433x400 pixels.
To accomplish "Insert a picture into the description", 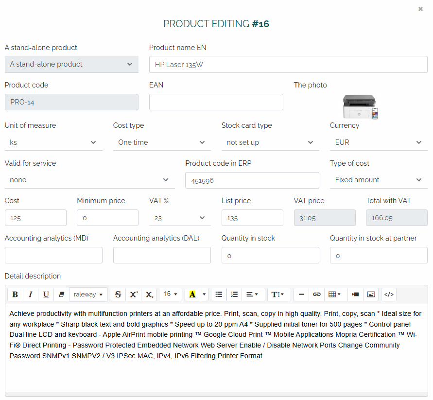I will [x=371, y=295].
